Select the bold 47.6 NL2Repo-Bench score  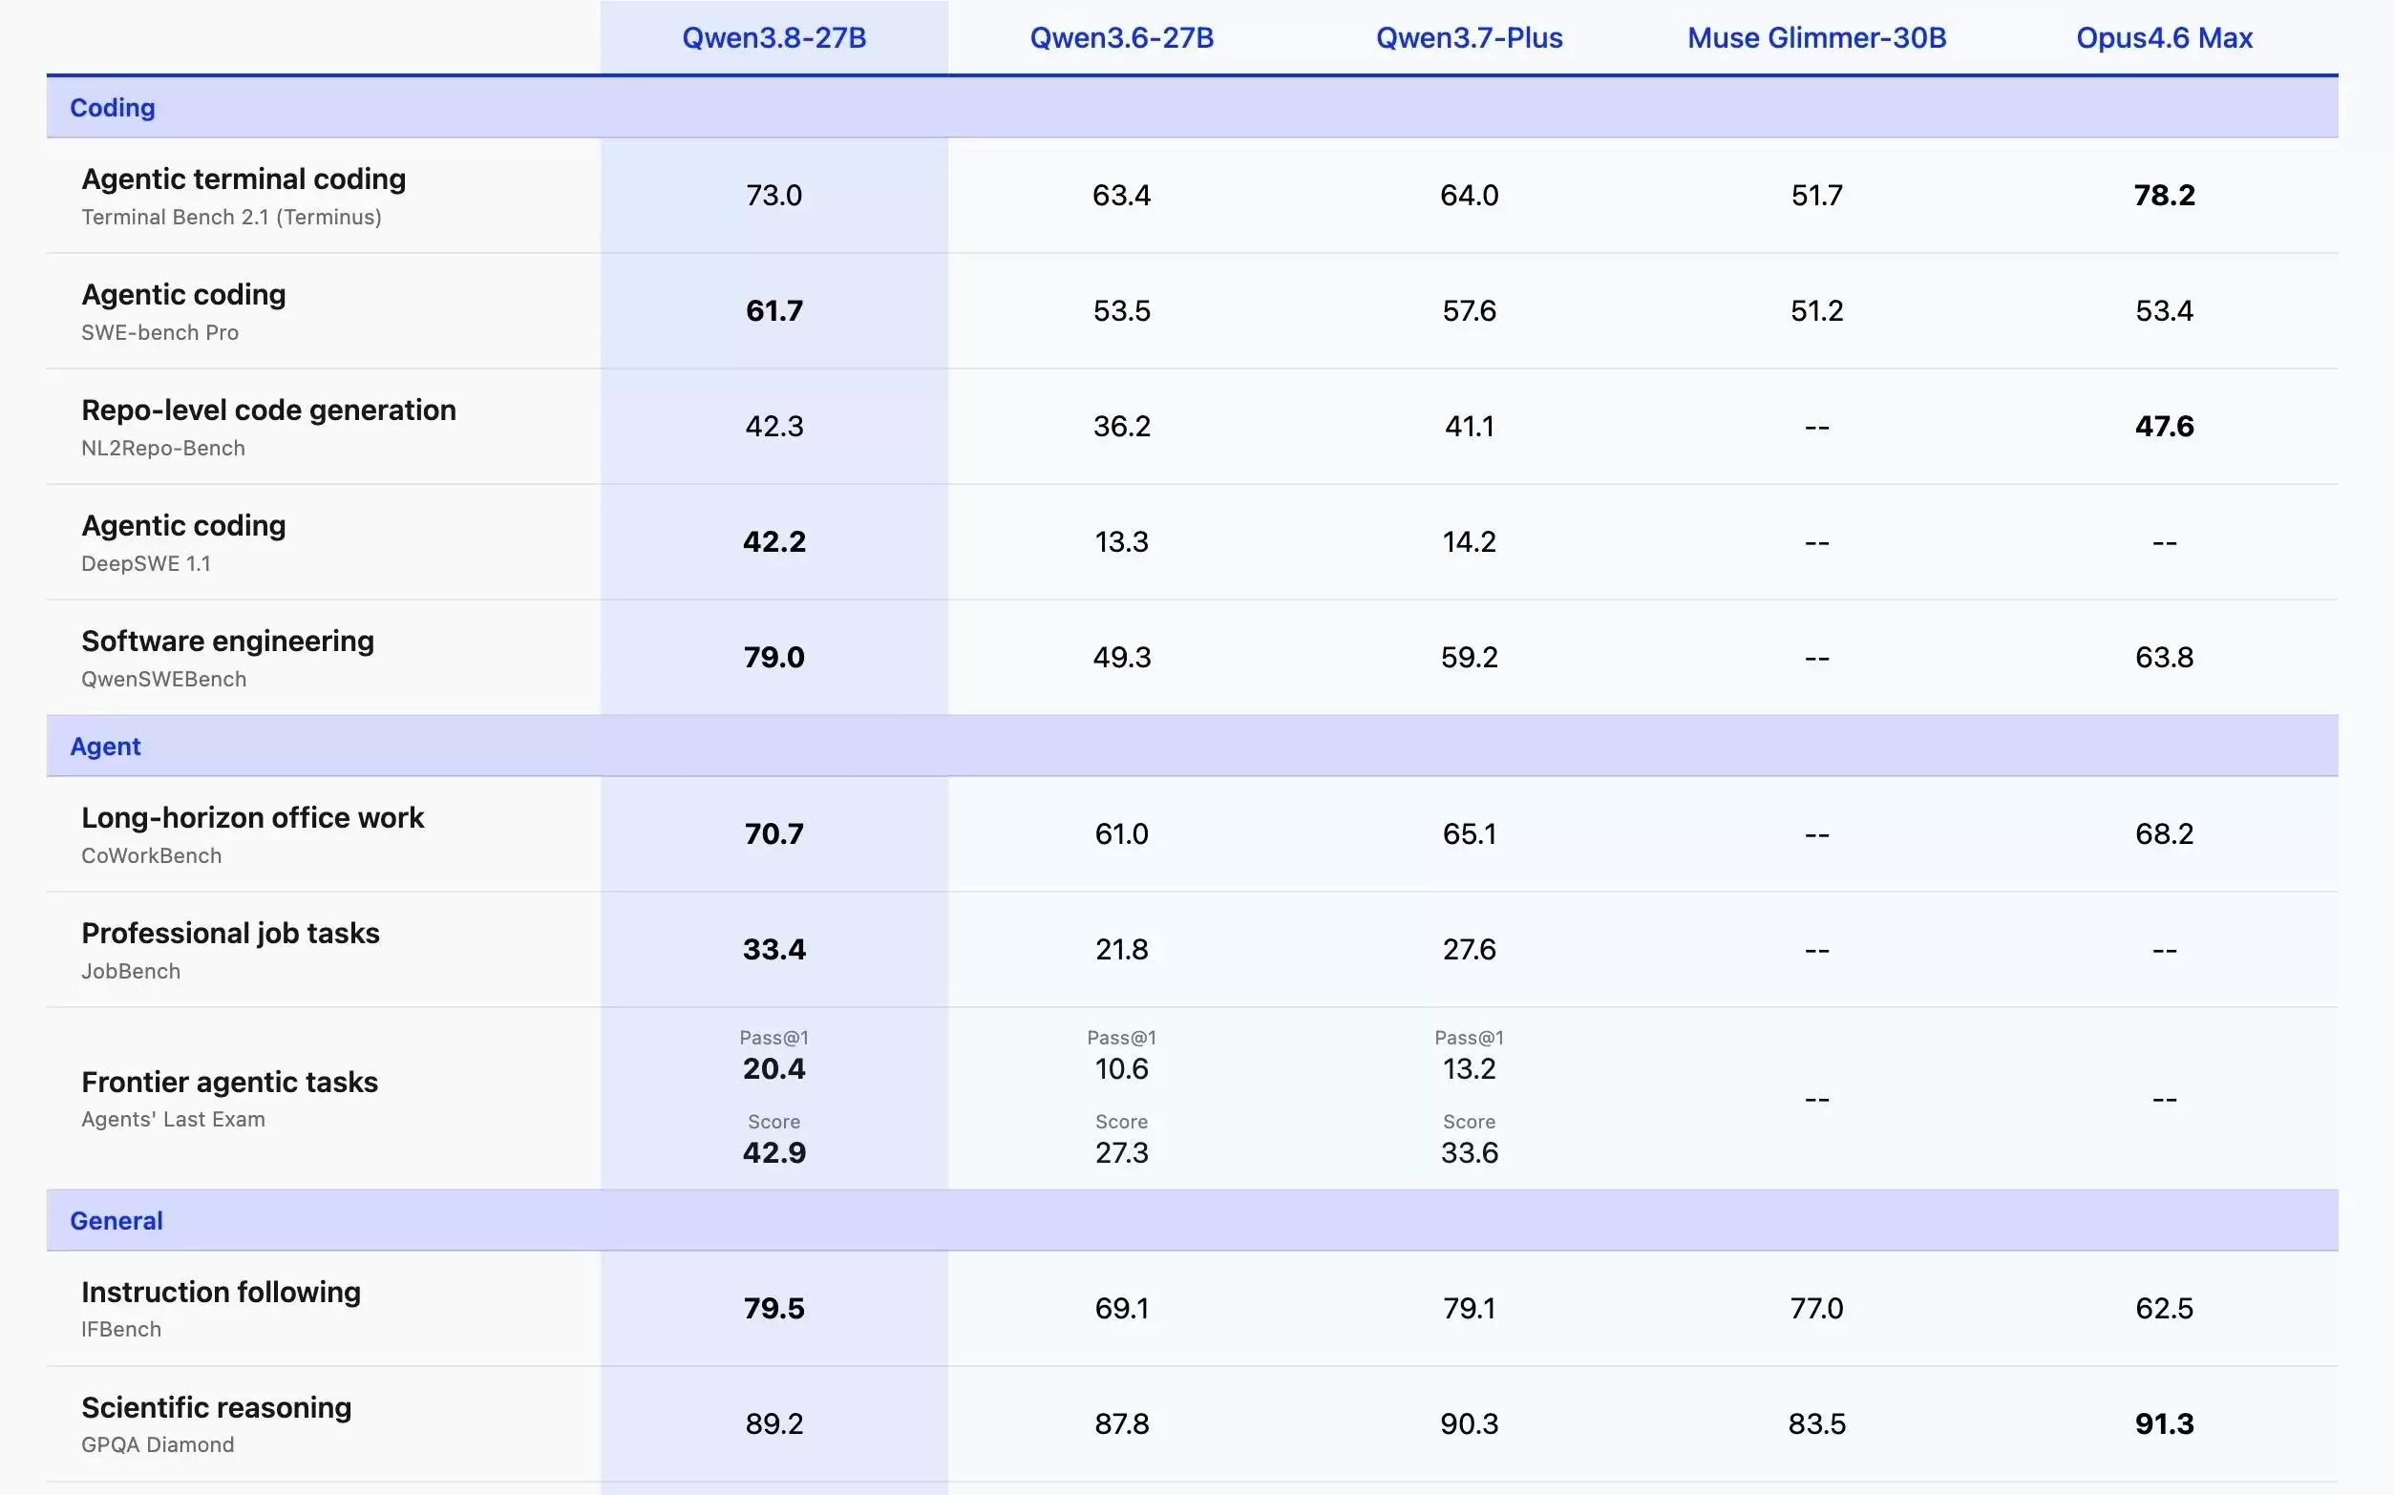coord(2165,426)
